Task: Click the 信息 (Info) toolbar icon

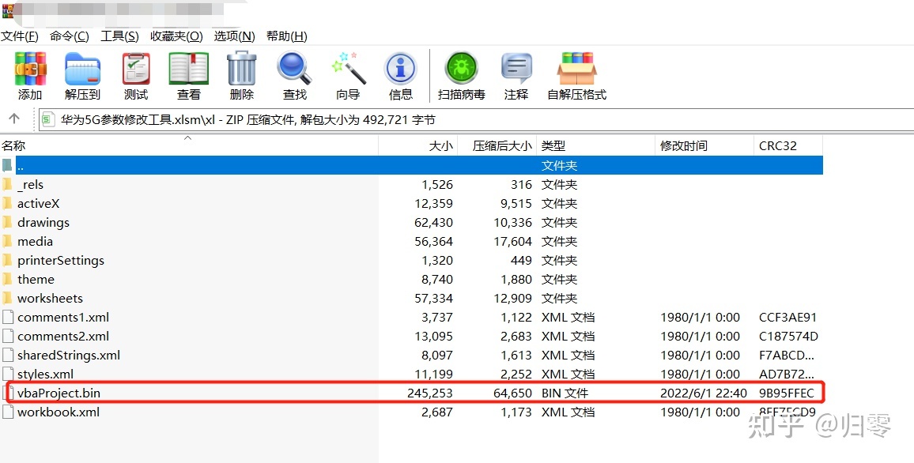Action: coord(400,69)
